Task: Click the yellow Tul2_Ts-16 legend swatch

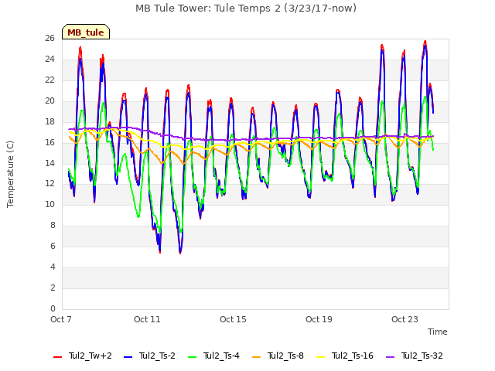Action: (x=320, y=357)
